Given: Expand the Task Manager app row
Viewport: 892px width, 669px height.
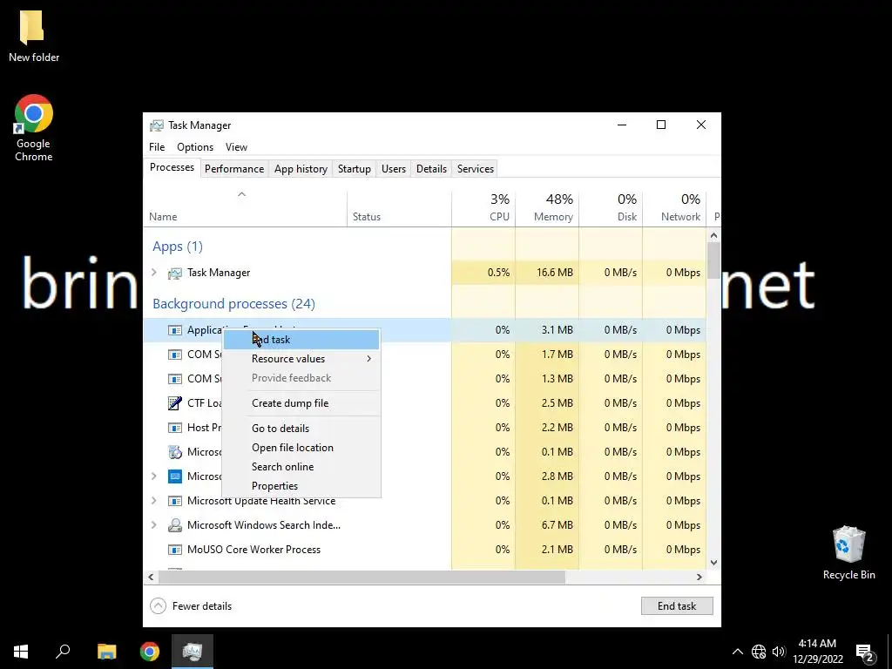Looking at the screenshot, I should pos(153,273).
